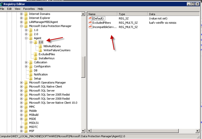Click the values pane scroll left arrow
202x139 pixels.
pyautogui.click(x=89, y=131)
